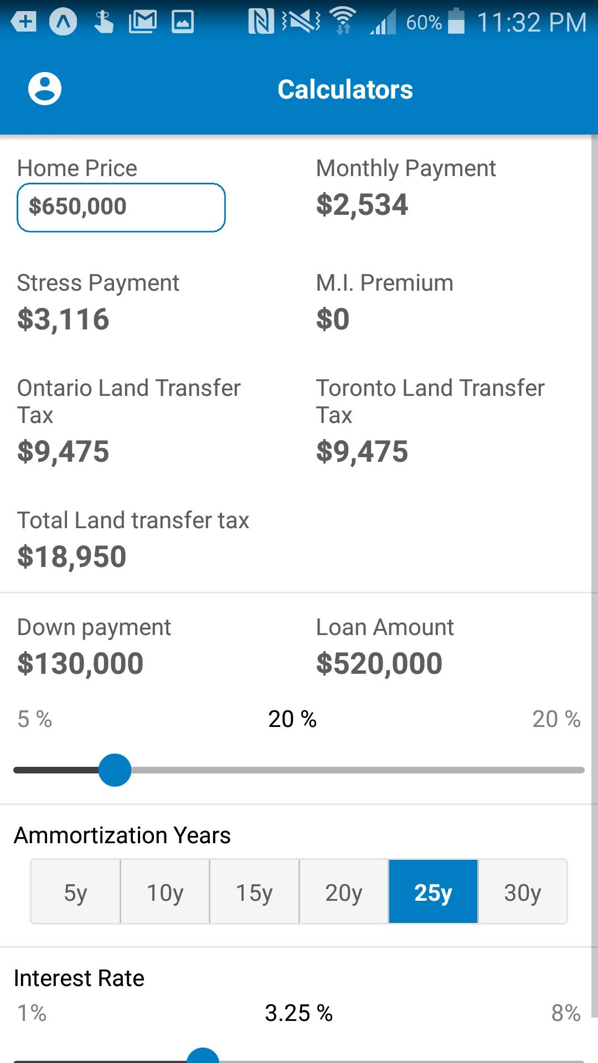Screen dimensions: 598x1063
Task: Click the down payment slider handle
Action: [x=115, y=770]
